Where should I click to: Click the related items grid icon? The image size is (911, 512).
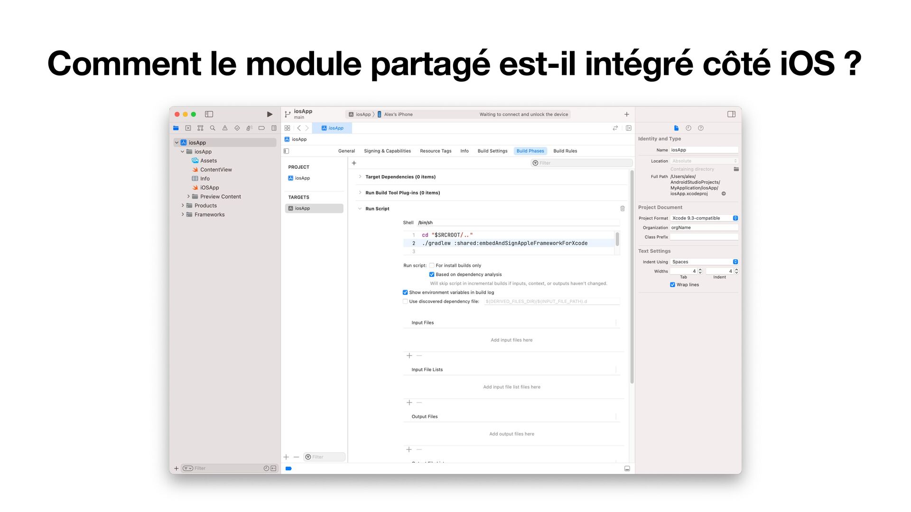[x=287, y=128]
